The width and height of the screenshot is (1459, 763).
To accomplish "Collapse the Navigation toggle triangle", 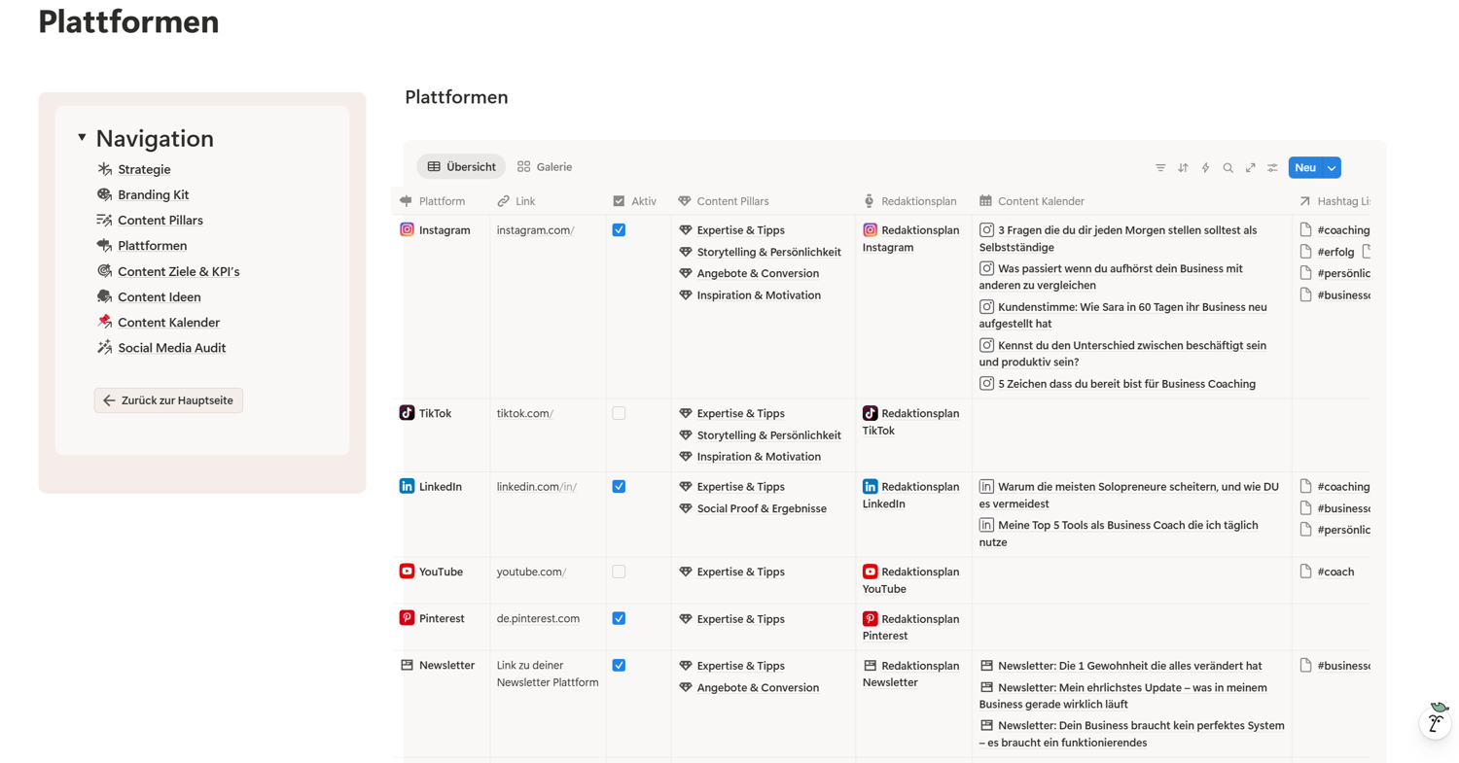I will click(82, 138).
